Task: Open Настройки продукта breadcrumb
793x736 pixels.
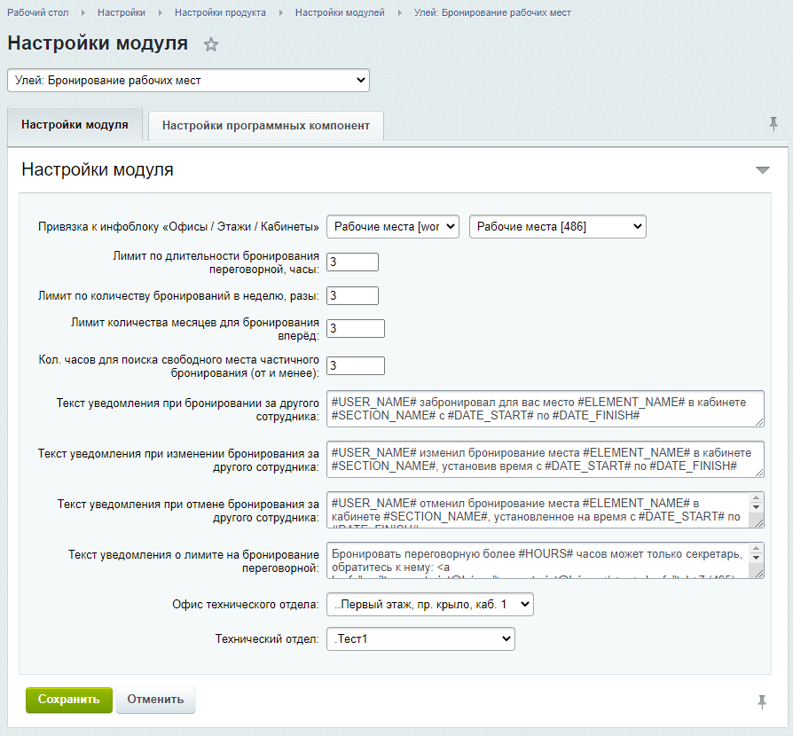Action: click(220, 12)
